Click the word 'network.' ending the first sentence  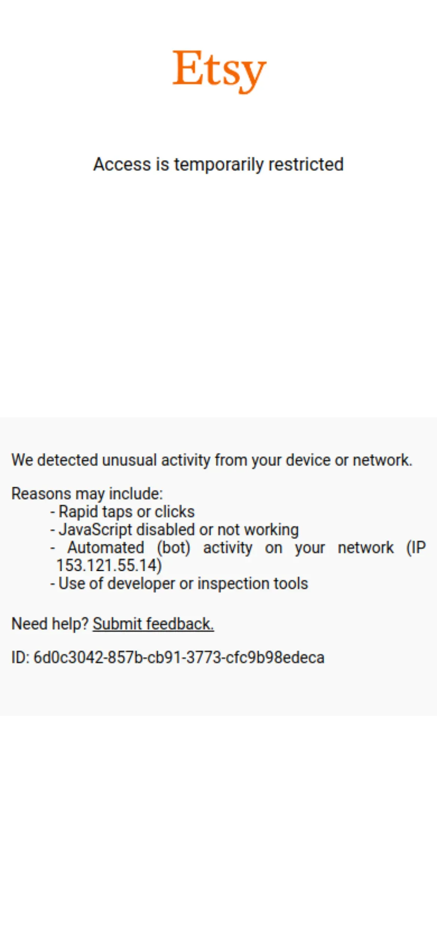pos(382,460)
